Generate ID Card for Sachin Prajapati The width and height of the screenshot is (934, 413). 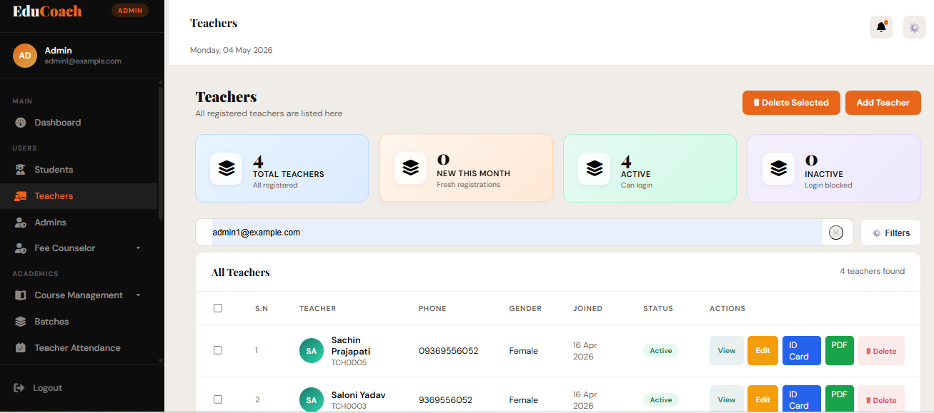[802, 350]
